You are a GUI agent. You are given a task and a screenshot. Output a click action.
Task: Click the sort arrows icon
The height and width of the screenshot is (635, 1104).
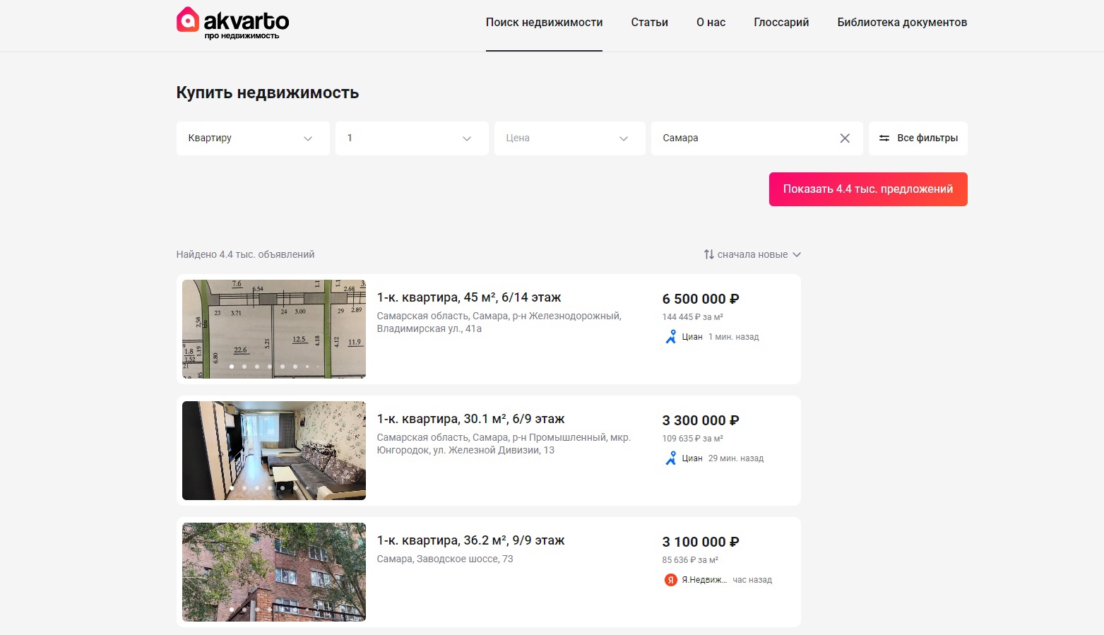pos(708,254)
